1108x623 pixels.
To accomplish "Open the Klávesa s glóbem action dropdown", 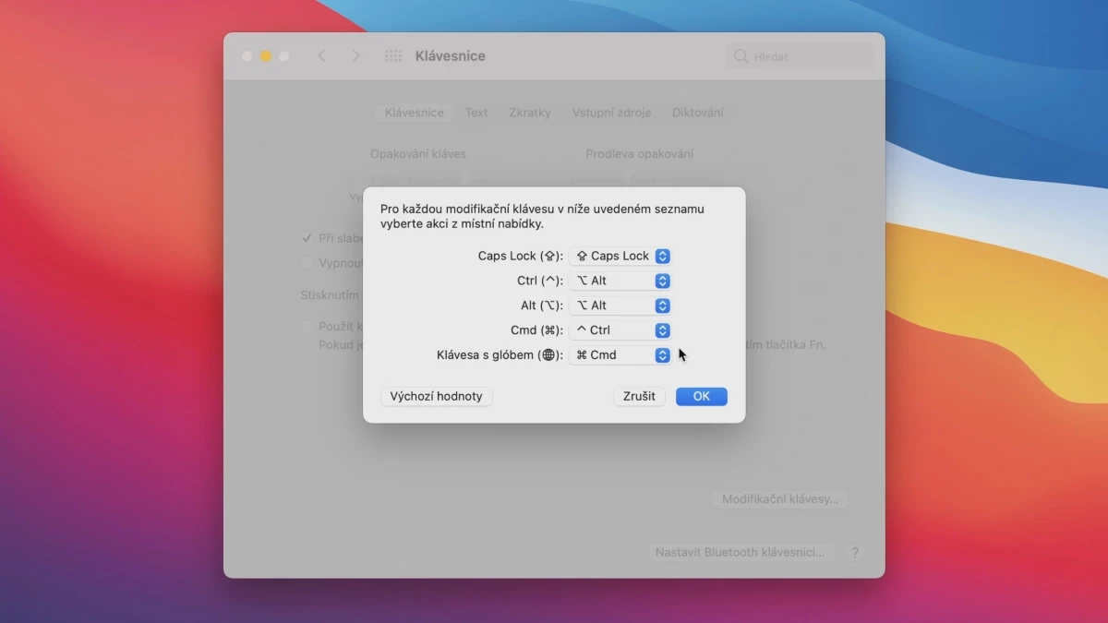I will [620, 354].
